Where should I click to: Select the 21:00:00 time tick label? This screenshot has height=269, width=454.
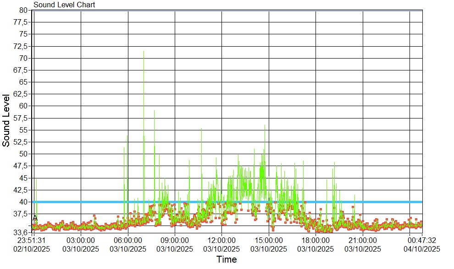[x=363, y=240]
